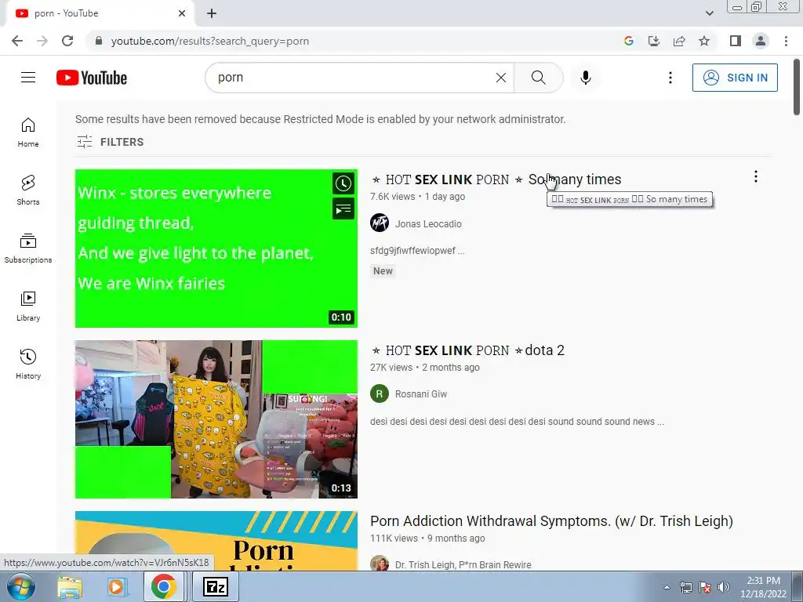Visit Rosnani Giw channel name
The image size is (803, 602).
(x=421, y=394)
